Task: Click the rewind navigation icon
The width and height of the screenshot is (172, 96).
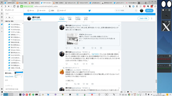Action: click(x=9, y=6)
